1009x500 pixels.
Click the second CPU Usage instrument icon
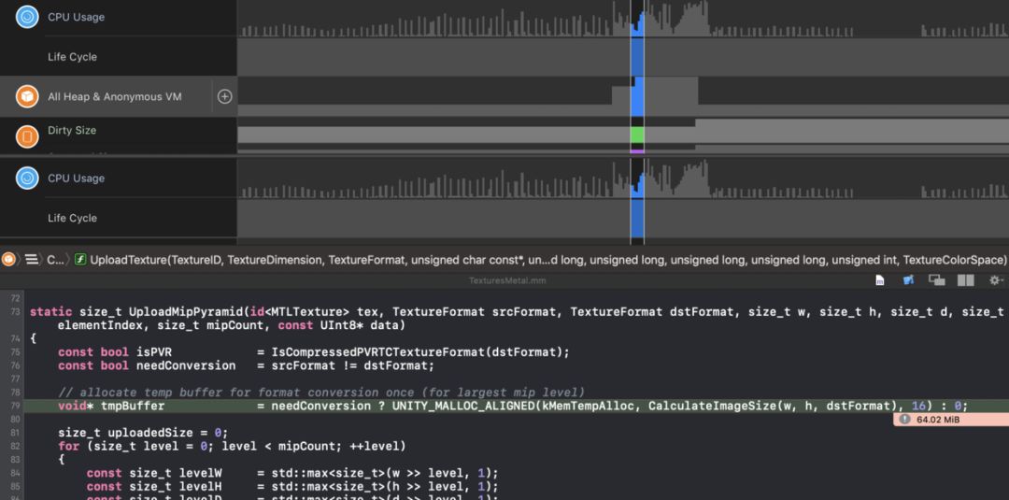coord(27,179)
